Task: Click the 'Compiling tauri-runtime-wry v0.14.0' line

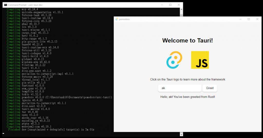Action: (x=33, y=47)
